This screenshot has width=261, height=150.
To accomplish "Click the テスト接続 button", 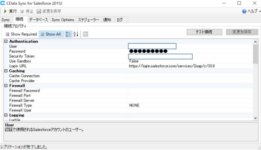I will (204, 32).
